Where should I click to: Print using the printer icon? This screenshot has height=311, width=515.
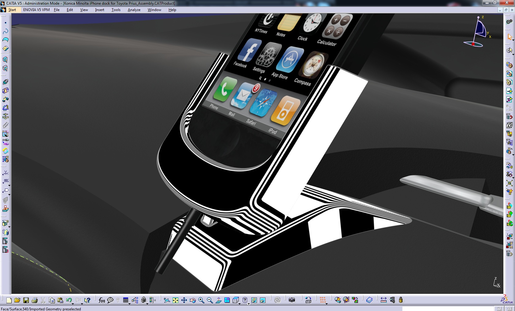(x=35, y=300)
